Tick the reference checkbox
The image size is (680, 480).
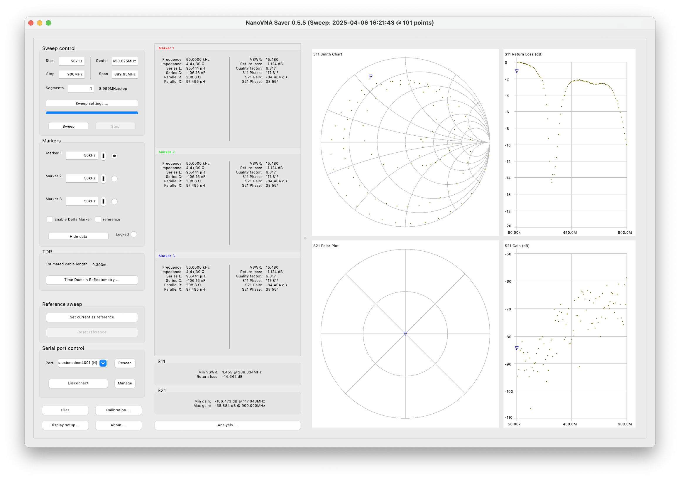pyautogui.click(x=98, y=219)
